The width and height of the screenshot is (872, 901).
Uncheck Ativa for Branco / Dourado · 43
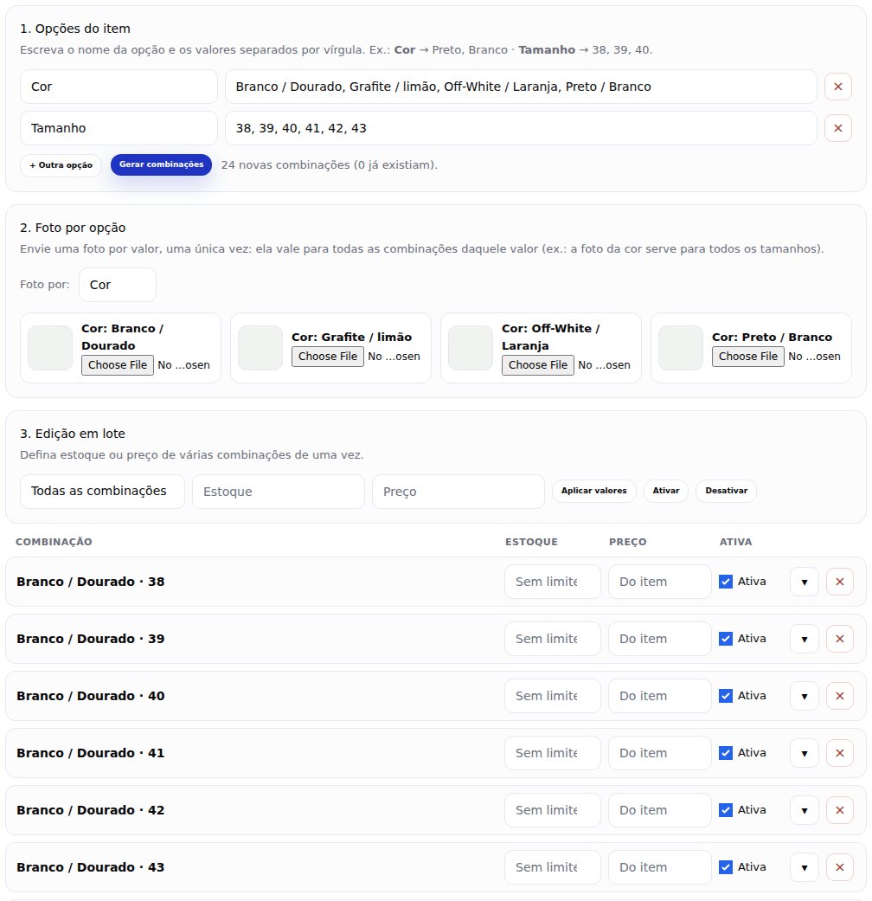click(726, 867)
